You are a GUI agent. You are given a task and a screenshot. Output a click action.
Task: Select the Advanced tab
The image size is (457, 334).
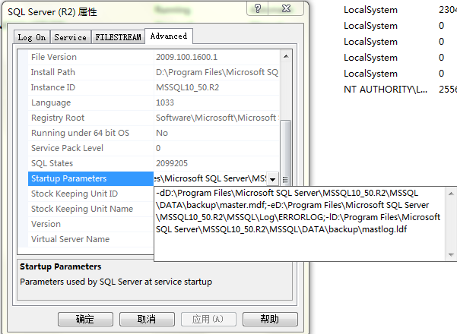point(169,36)
